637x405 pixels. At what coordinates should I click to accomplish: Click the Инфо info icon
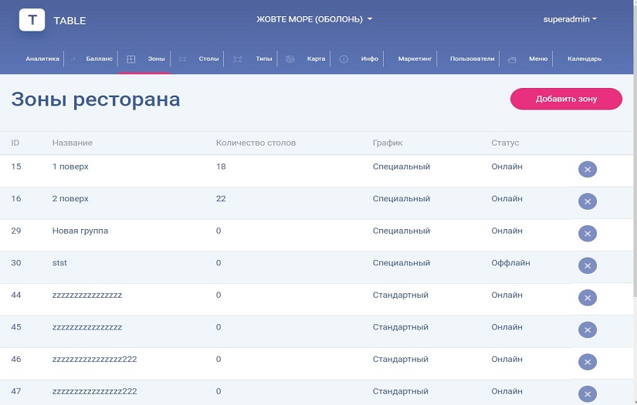click(x=344, y=59)
